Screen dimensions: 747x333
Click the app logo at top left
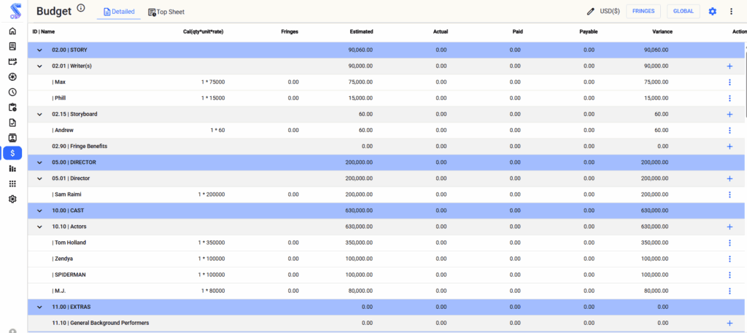pos(16,11)
